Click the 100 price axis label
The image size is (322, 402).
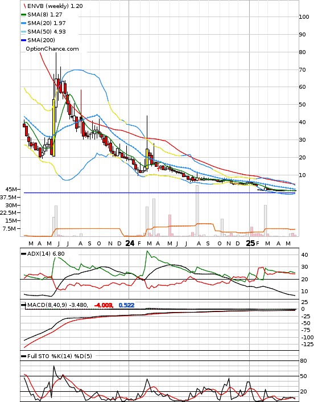[304, 17]
